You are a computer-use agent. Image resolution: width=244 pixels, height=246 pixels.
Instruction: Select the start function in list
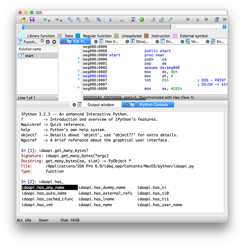37,56
